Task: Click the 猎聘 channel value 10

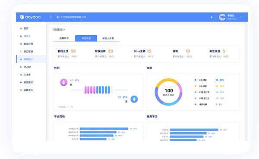Action: point(188,51)
